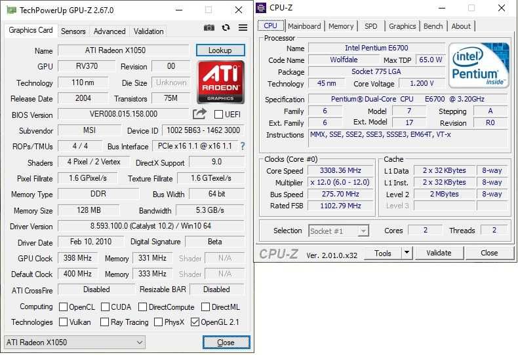Click the CPU Name value Intel Pentium E6700
This screenshot has width=518, height=355.
pos(376,48)
